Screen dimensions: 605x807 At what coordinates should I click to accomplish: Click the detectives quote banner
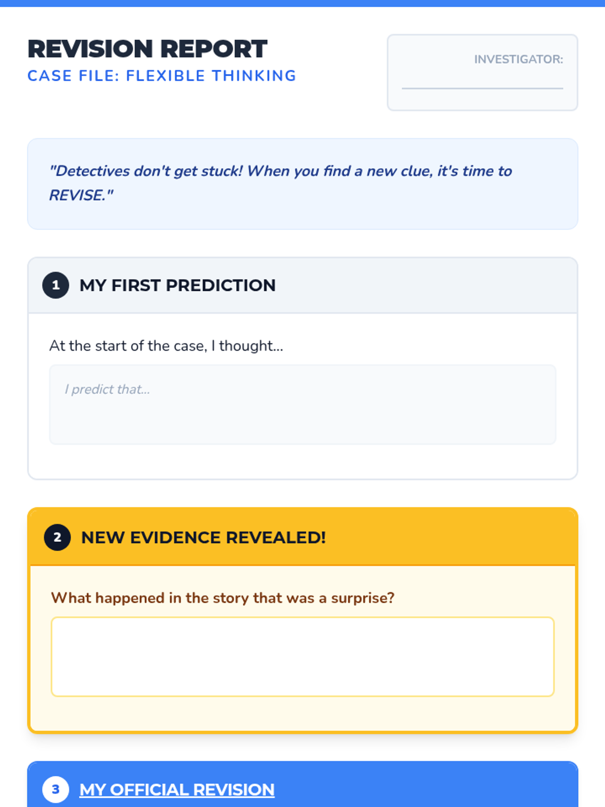tap(302, 184)
